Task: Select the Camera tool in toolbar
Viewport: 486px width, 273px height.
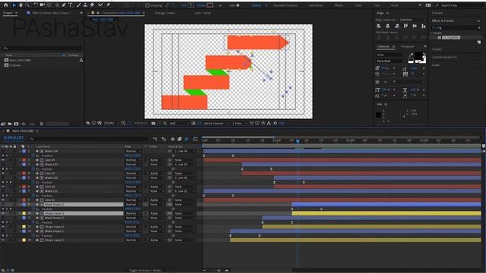Action: pyautogui.click(x=42, y=5)
